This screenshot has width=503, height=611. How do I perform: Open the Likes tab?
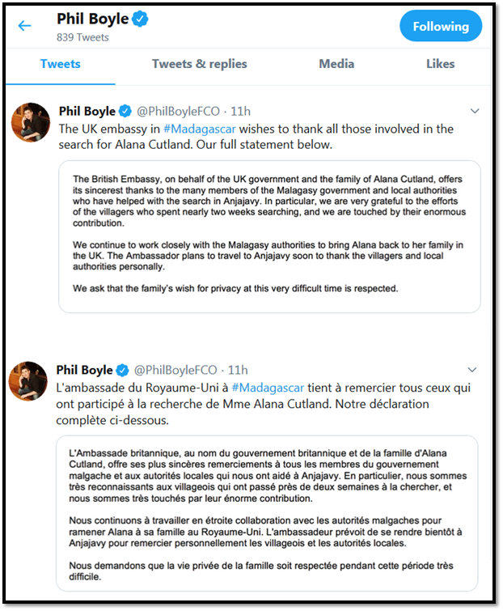pos(440,64)
